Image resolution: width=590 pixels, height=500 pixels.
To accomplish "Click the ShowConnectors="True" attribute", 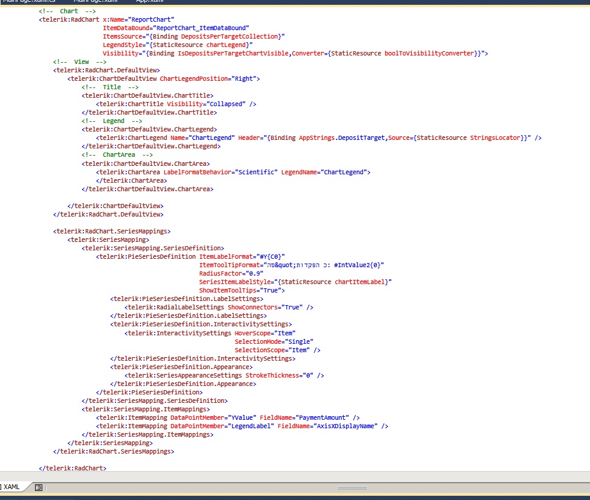I will pos(265,307).
